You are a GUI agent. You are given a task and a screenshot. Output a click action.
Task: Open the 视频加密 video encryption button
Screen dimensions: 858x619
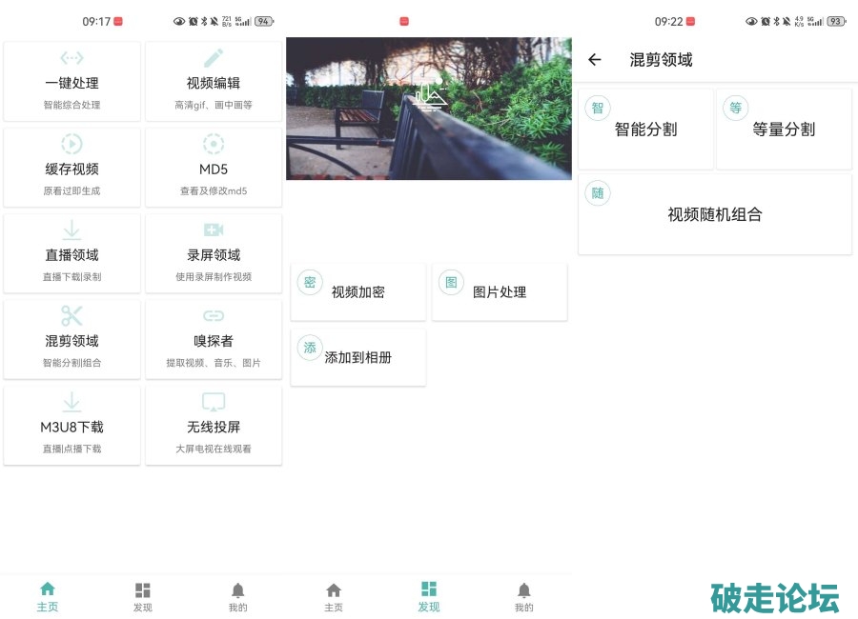pyautogui.click(x=358, y=292)
